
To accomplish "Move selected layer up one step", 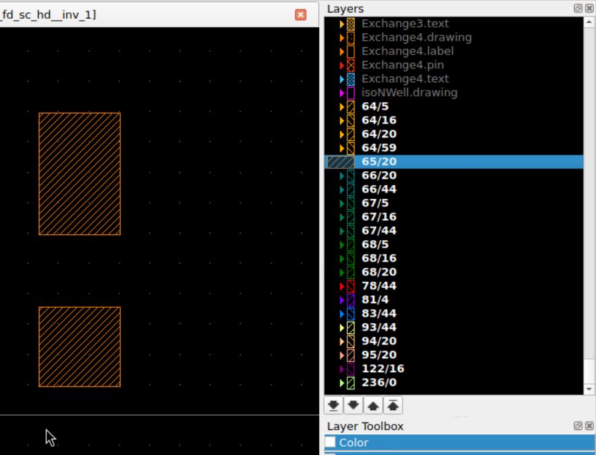I will click(x=372, y=405).
